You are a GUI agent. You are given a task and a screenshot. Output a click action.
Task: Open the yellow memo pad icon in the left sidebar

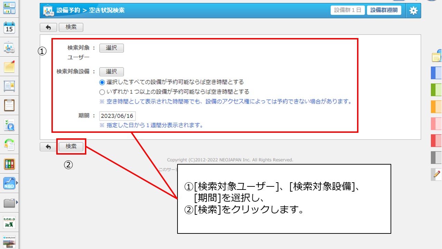(9, 67)
